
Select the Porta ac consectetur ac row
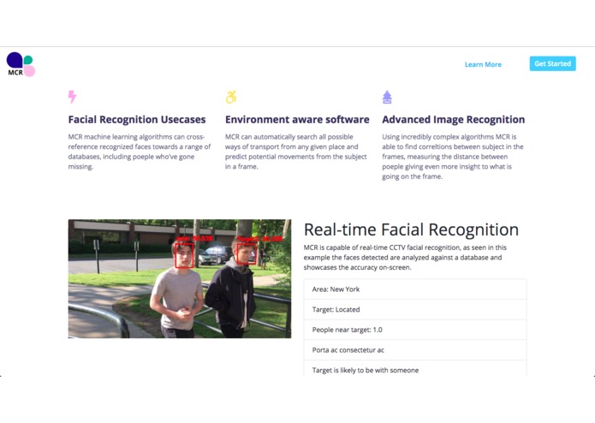pyautogui.click(x=415, y=350)
